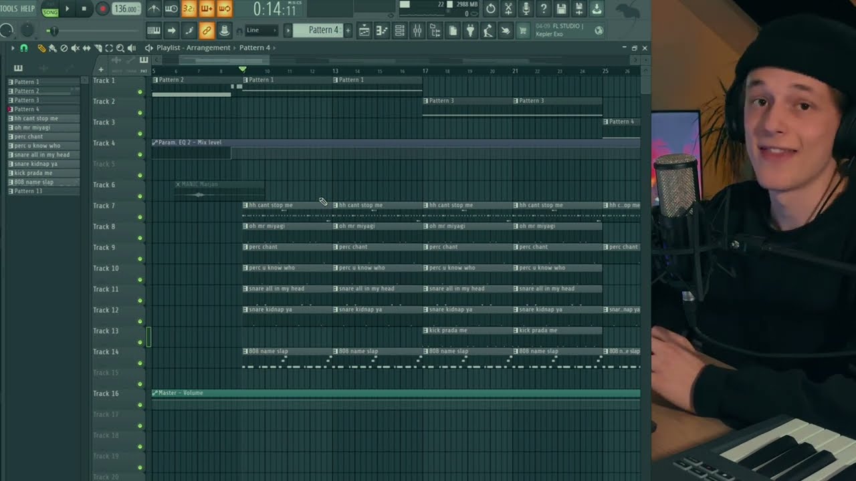
Task: Open the plugin picker plug icon
Action: 470,30
